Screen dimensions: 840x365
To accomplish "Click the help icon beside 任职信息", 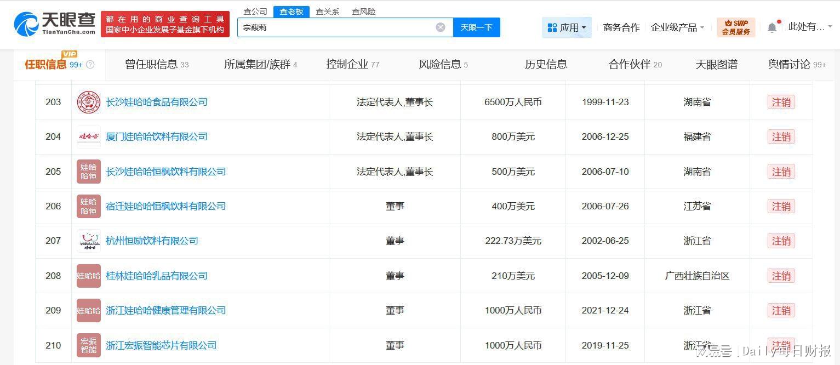I will pyautogui.click(x=90, y=65).
